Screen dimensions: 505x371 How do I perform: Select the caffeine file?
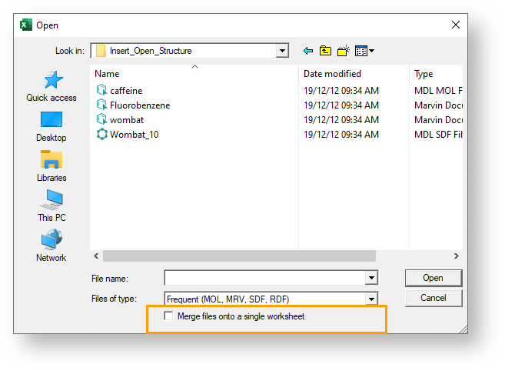[x=126, y=90]
